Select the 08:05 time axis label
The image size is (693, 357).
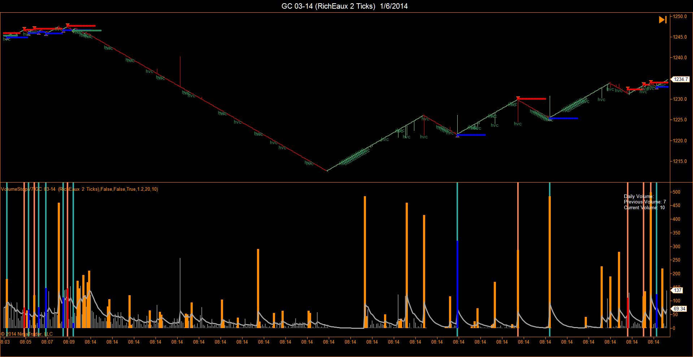click(25, 342)
